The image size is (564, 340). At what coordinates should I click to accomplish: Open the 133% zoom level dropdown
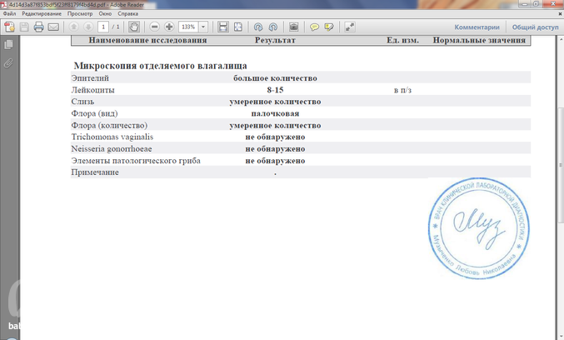[x=203, y=27]
